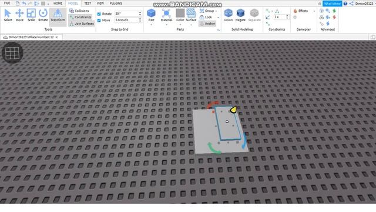Viewport: 376px width, 212px height.
Task: Click the green rotation arc handle
Action: pyautogui.click(x=213, y=148)
